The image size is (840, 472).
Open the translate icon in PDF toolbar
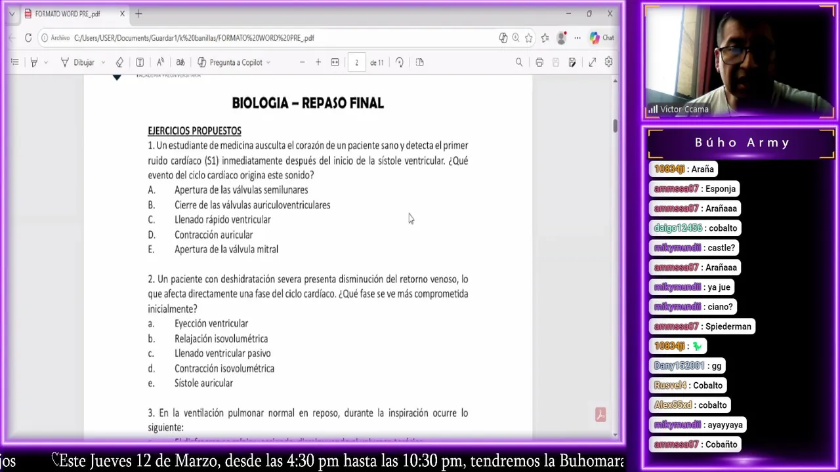(180, 62)
